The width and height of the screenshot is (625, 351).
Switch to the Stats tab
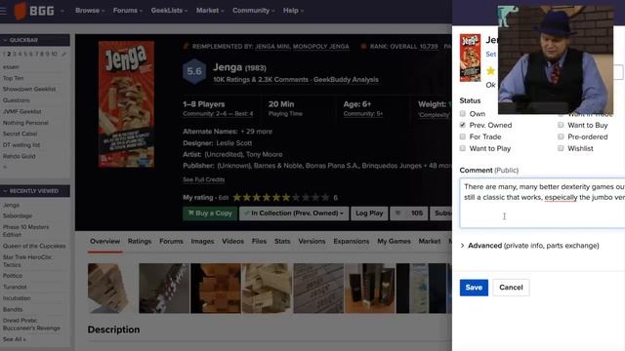[x=282, y=241]
